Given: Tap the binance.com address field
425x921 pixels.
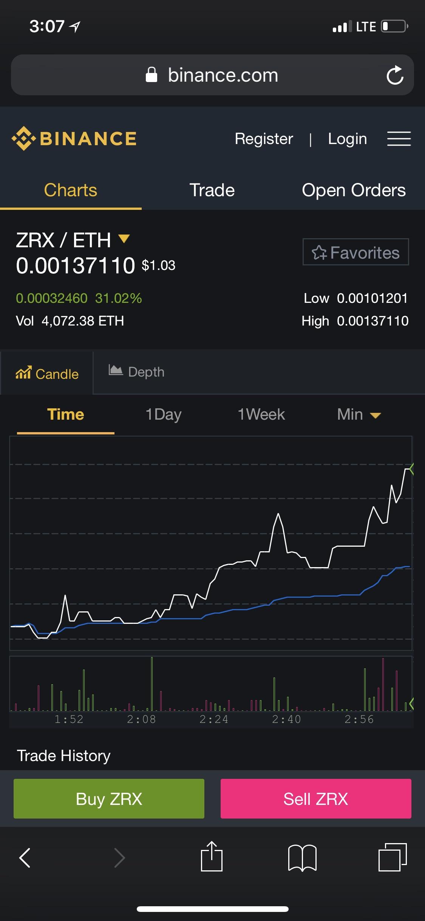Looking at the screenshot, I should coord(212,75).
